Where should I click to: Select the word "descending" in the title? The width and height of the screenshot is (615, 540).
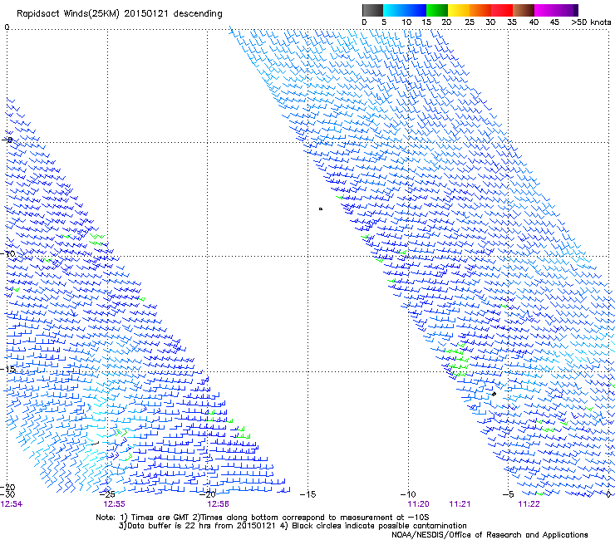point(198,14)
